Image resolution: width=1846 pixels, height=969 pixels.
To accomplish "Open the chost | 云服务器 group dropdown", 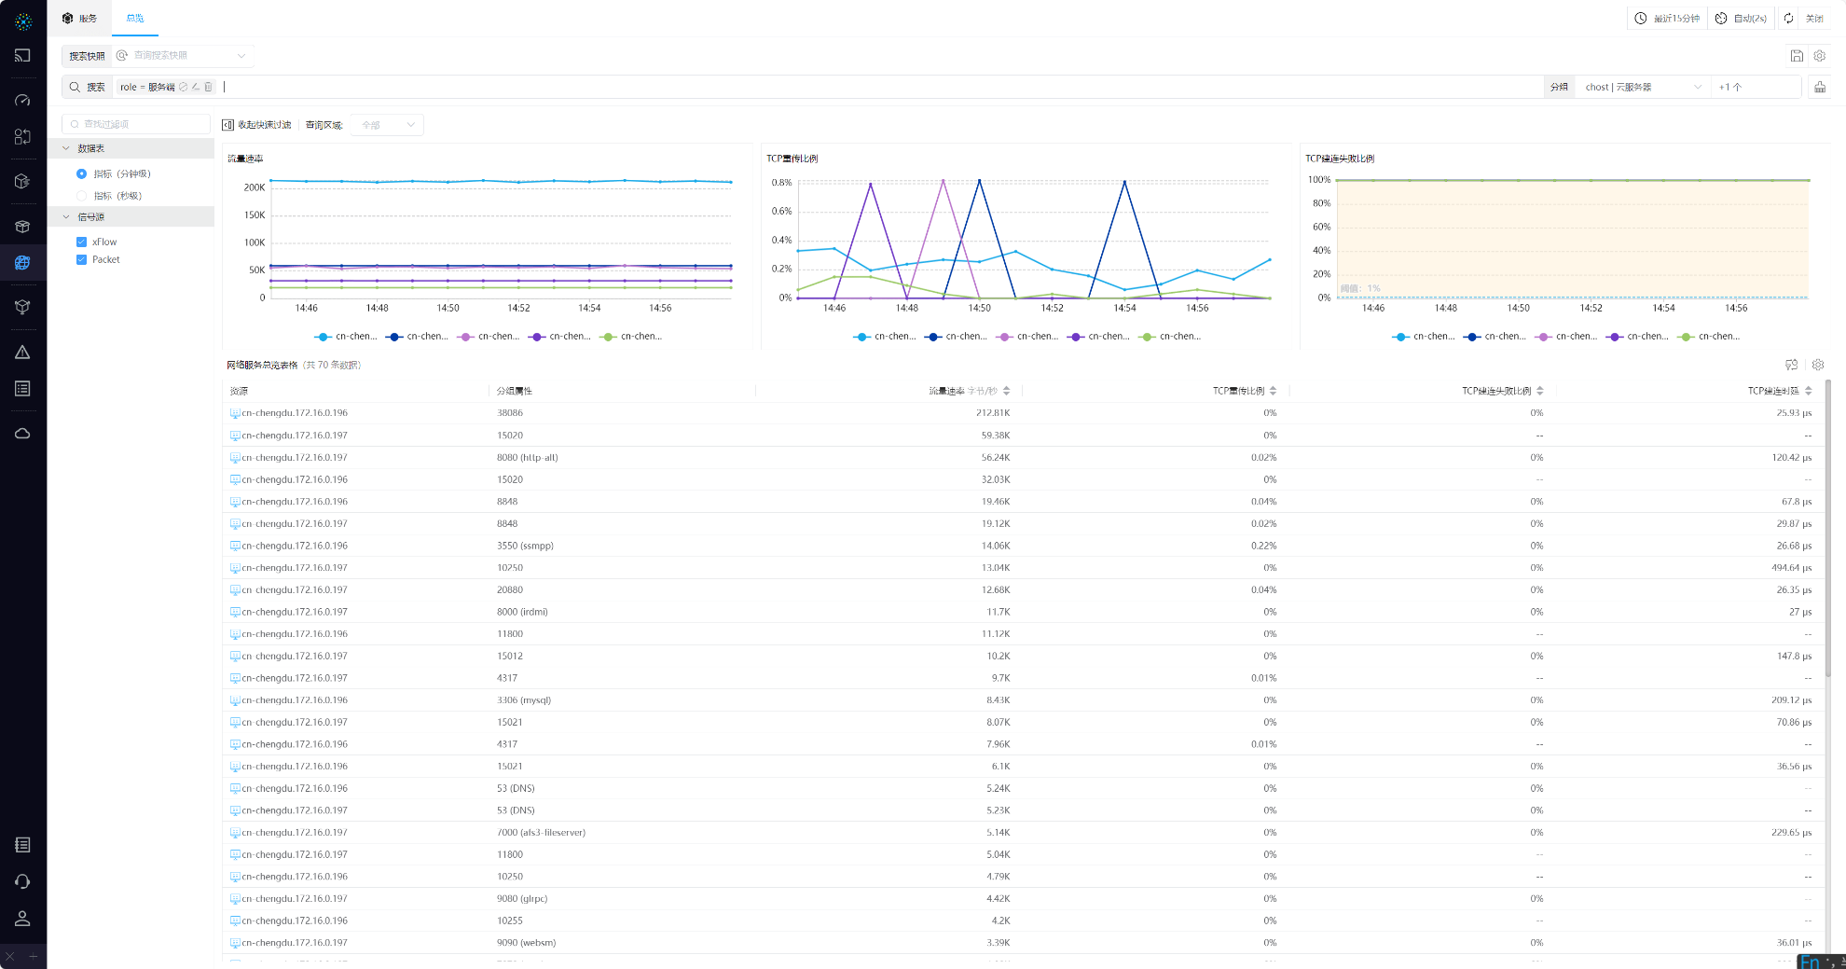I will 1643,87.
